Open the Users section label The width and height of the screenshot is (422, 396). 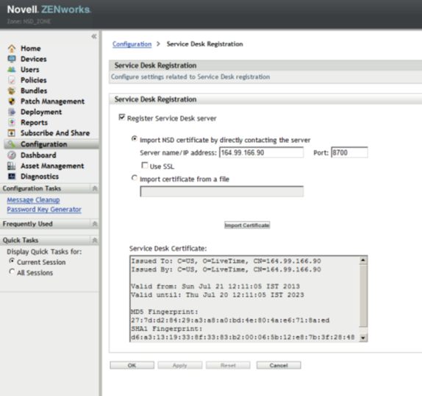(x=30, y=69)
